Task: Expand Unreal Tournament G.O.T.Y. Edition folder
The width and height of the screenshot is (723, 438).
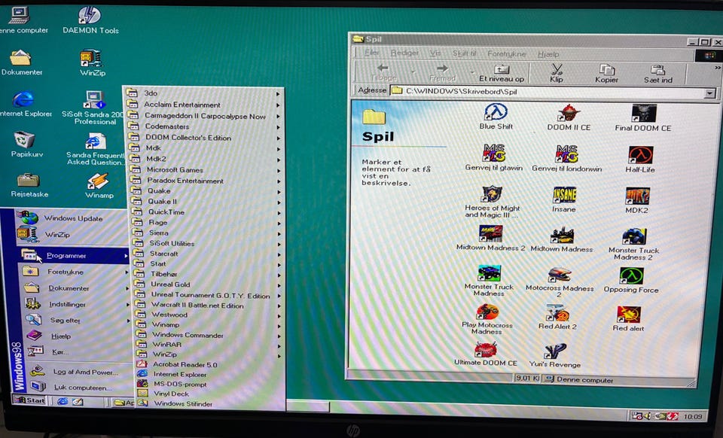Action: 209,295
